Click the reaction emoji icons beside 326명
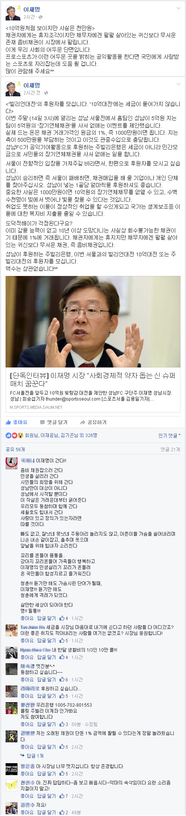Screen dimensions: 186x816 pos(15,435)
